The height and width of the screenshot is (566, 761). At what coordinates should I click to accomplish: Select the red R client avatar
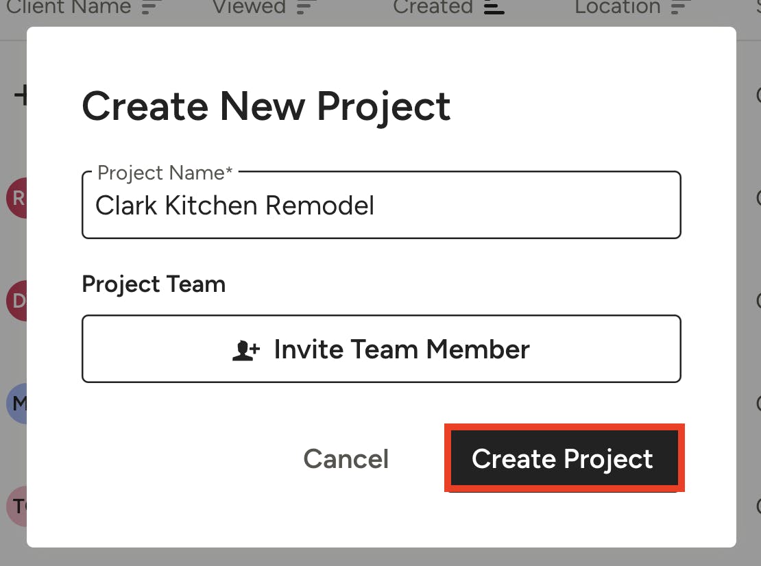pos(16,198)
